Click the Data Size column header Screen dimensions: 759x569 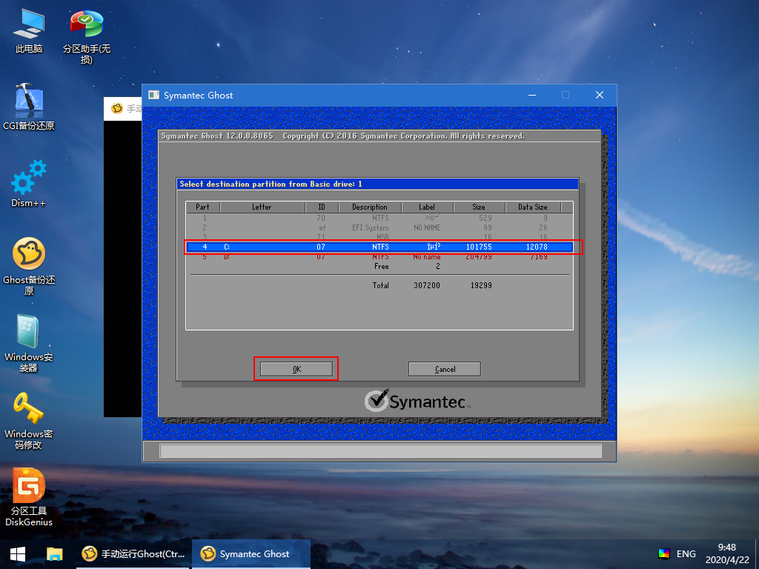(x=533, y=207)
